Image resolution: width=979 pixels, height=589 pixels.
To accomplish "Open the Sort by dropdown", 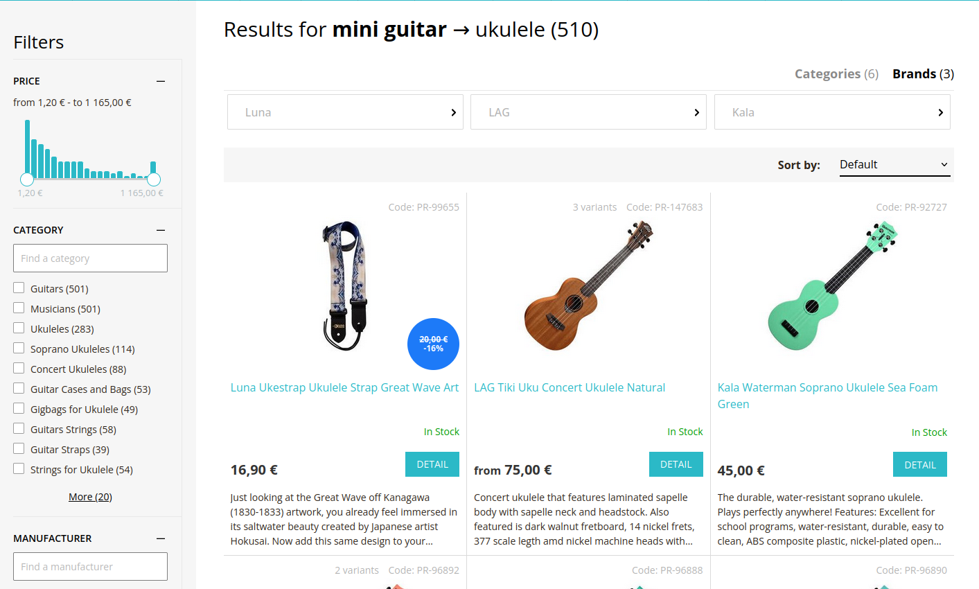I will click(894, 165).
